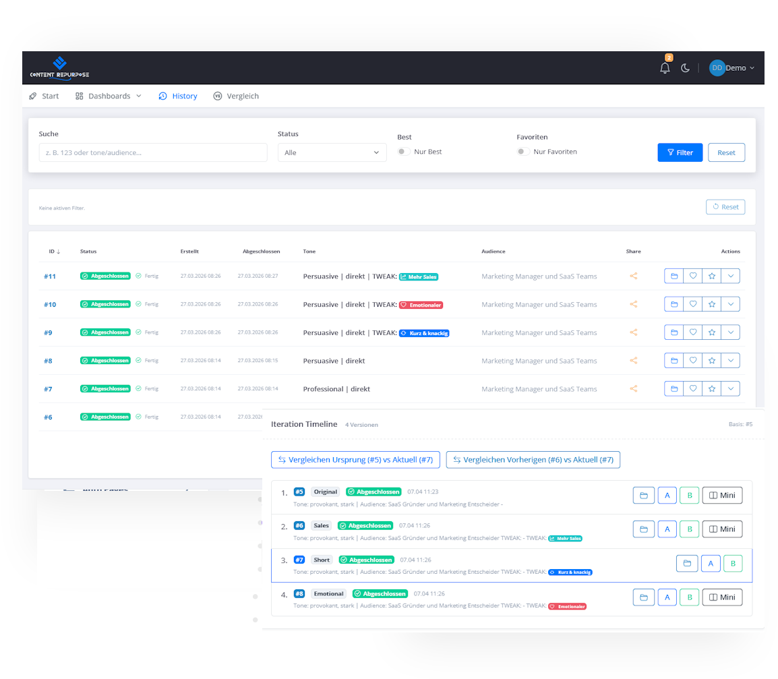Expand the Demo user menu

click(732, 68)
